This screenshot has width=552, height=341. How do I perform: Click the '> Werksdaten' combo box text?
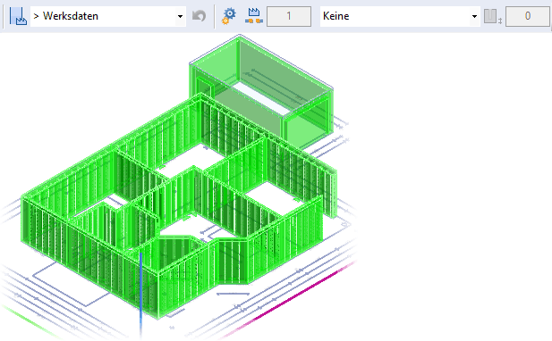coord(66,16)
